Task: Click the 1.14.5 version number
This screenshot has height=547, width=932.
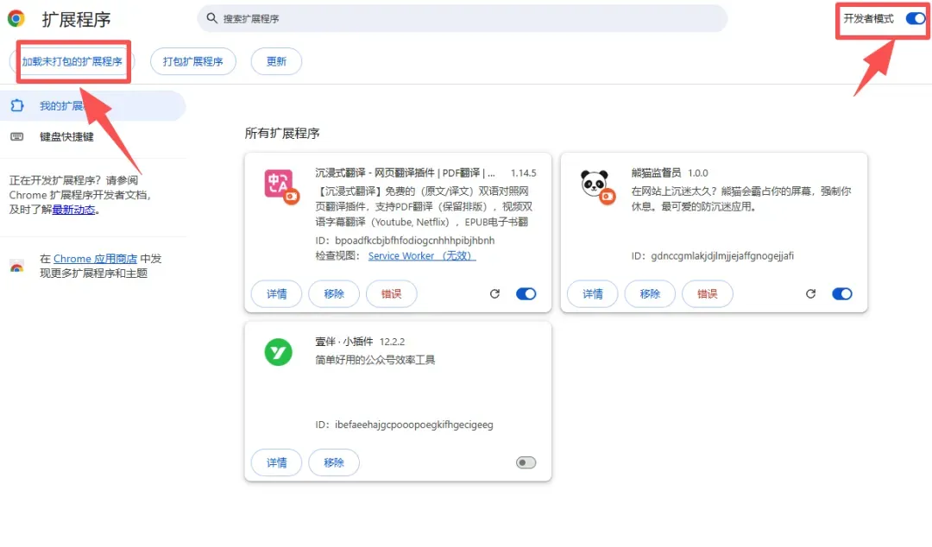Action: coord(524,173)
